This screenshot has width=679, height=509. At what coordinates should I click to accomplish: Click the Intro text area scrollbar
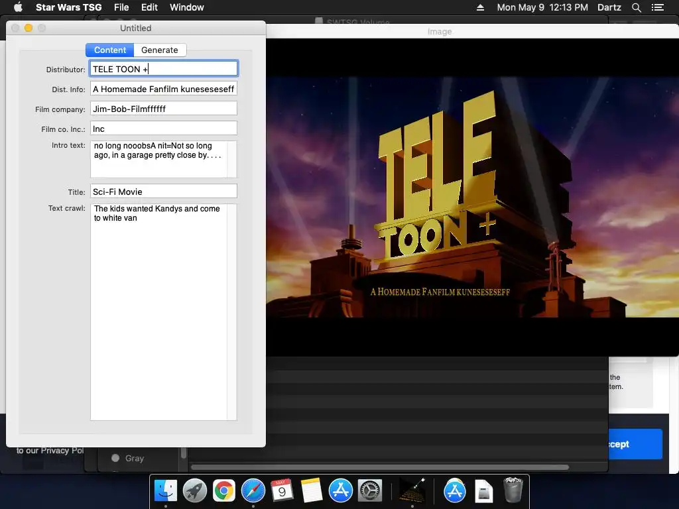pos(232,159)
